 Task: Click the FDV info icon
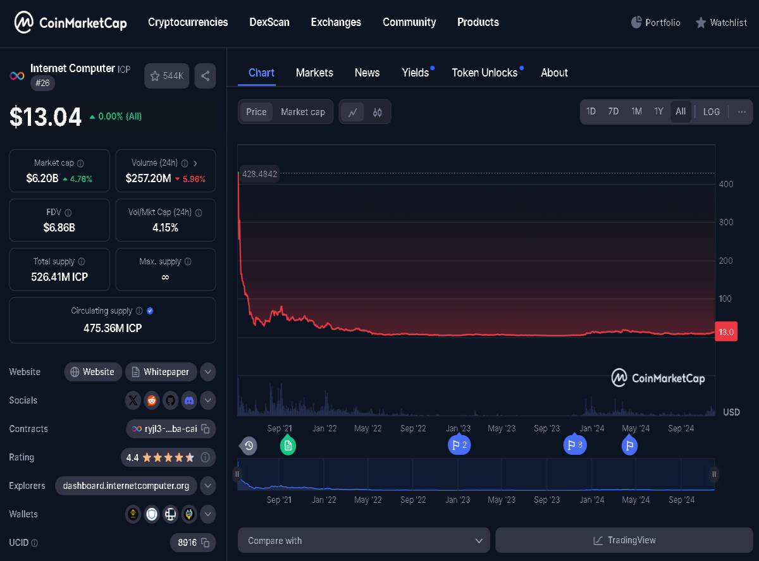pos(68,213)
